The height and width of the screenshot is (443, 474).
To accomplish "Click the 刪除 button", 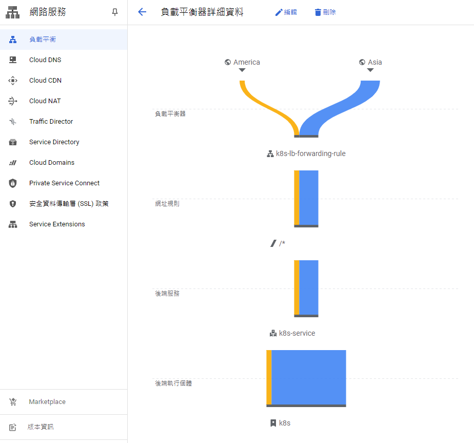I will (x=325, y=12).
